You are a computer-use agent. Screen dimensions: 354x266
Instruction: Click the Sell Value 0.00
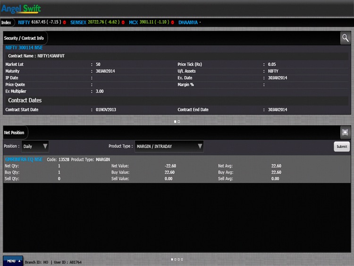169,179
